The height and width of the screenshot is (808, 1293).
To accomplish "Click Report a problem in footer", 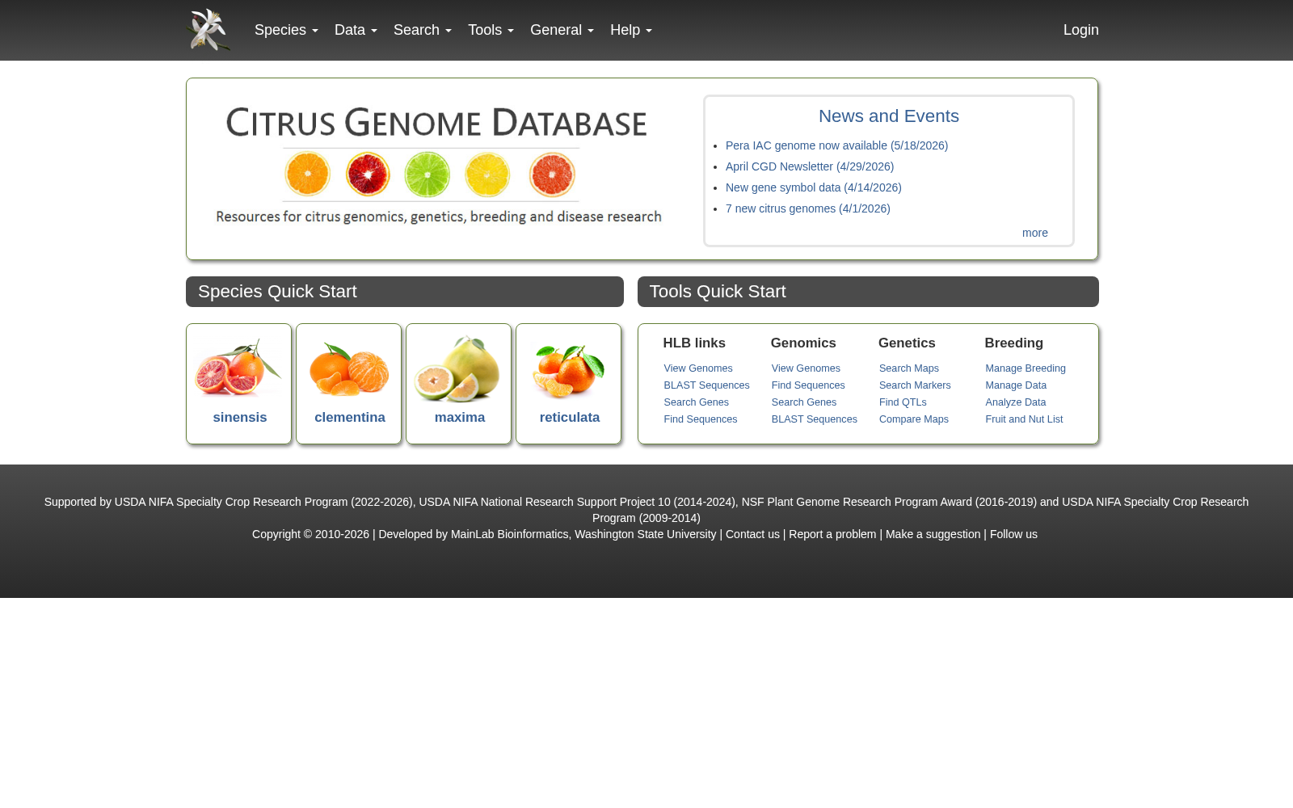I will click(832, 534).
